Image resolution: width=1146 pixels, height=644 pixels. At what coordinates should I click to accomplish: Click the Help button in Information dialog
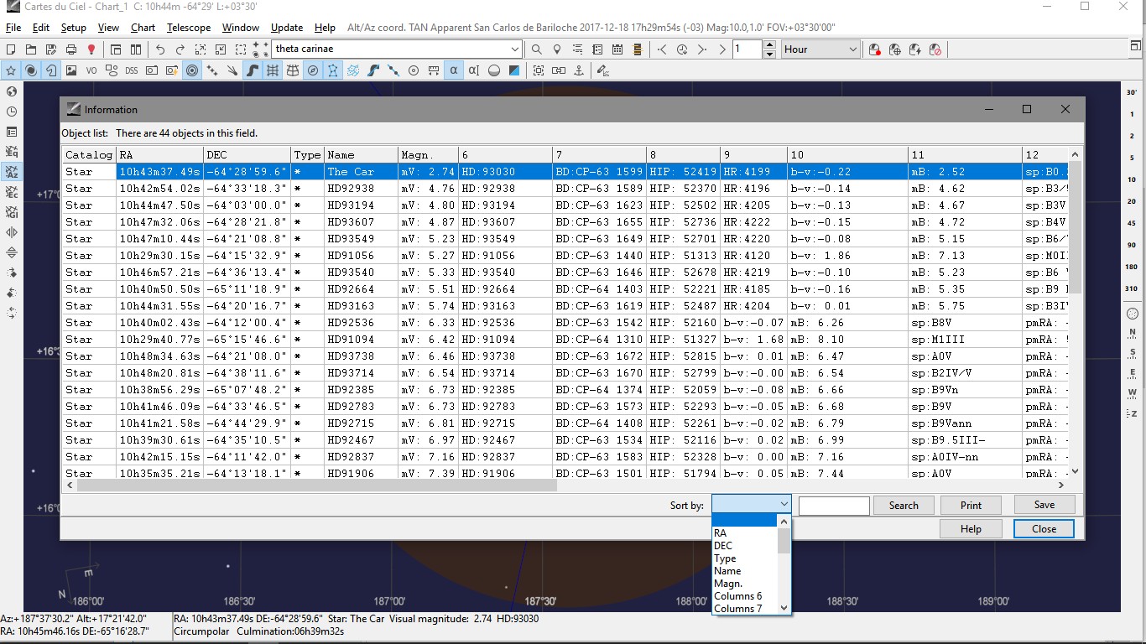click(x=971, y=528)
